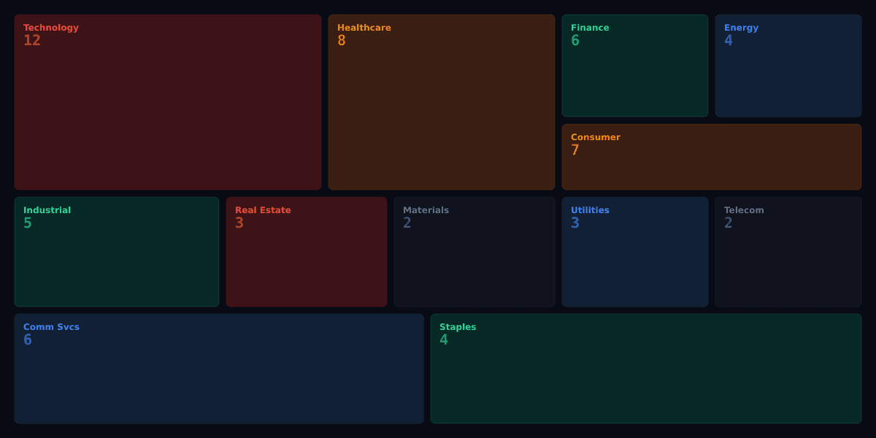Click the count 7 under Consumer

click(575, 150)
